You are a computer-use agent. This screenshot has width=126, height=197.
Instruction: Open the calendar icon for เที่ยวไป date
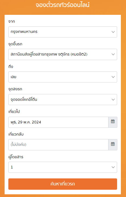(x=113, y=122)
